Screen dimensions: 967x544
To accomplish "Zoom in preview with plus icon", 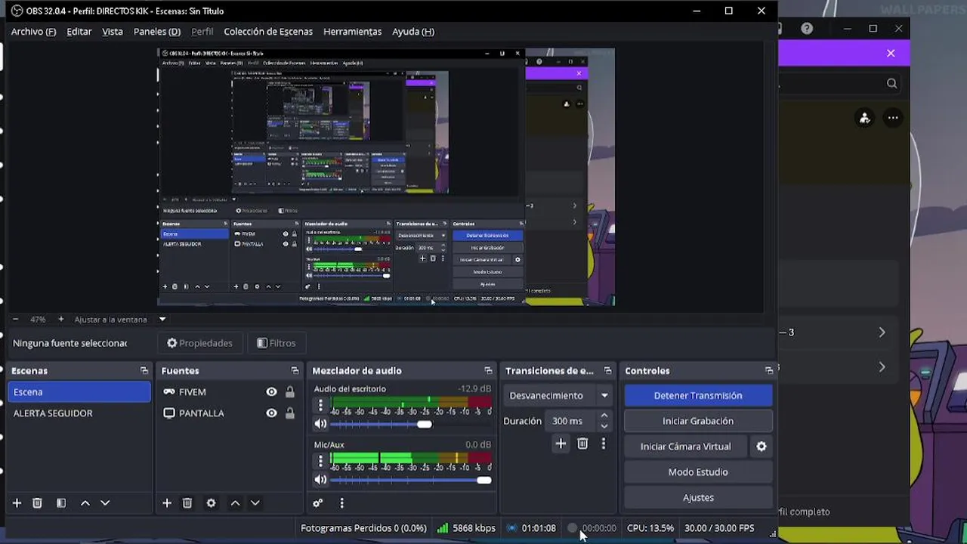I will tap(61, 320).
